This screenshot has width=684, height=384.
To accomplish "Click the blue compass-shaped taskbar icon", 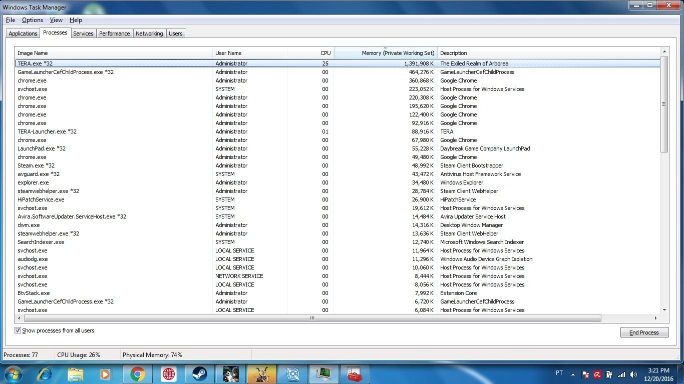I will pos(292,374).
